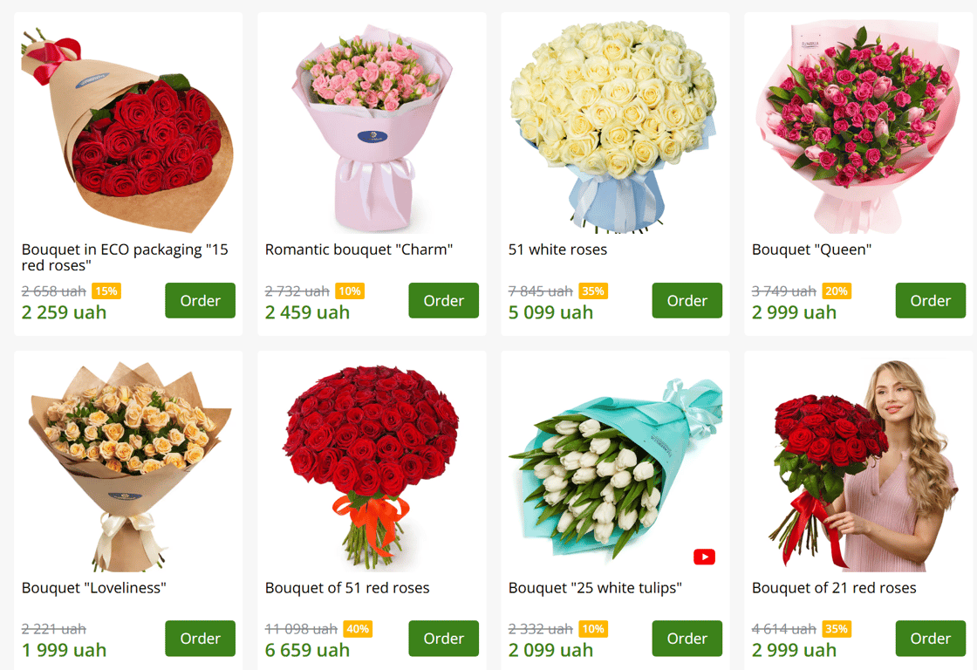Open the Romantic bouquet "Charm" title link
Screen dimensions: 977x670
[359, 250]
